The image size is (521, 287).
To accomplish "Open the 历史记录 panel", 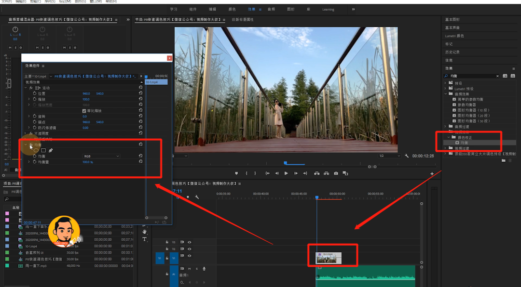I will [452, 52].
